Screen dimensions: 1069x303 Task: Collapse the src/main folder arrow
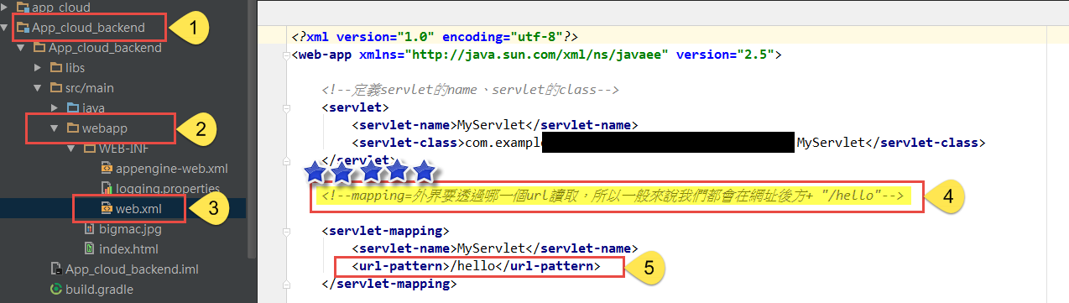point(38,87)
